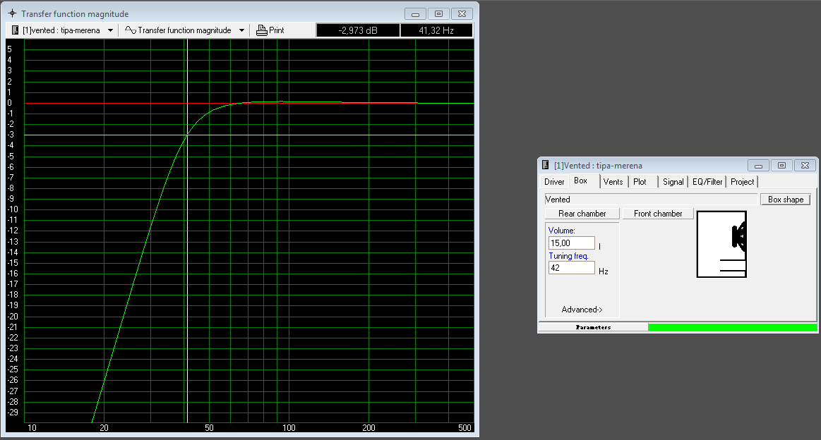
Task: Switch to the Driver tab
Action: coord(554,181)
